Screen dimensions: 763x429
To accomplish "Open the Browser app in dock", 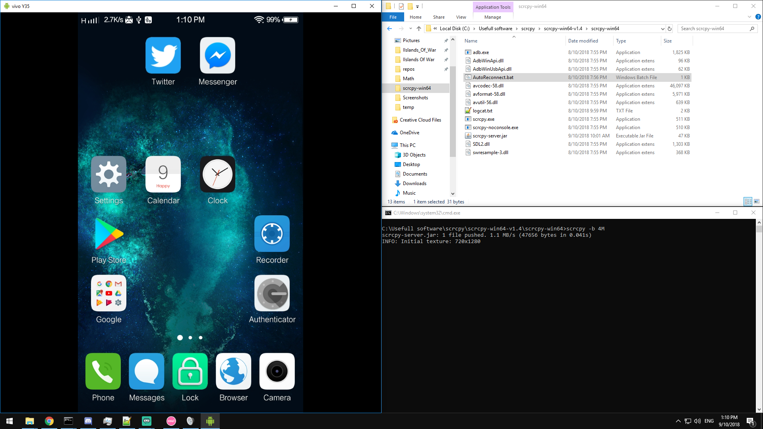I will [x=234, y=371].
